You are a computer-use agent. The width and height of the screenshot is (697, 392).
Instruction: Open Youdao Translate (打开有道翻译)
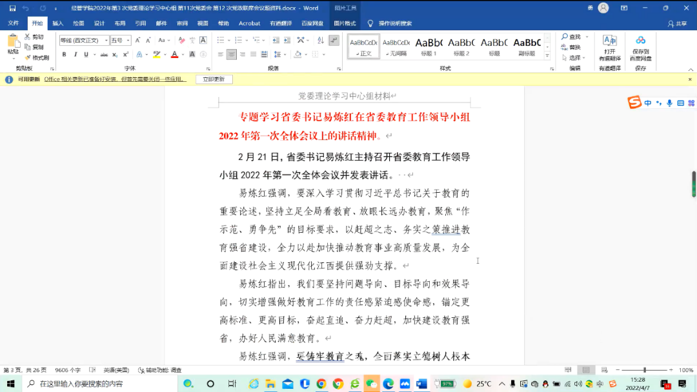tap(609, 48)
